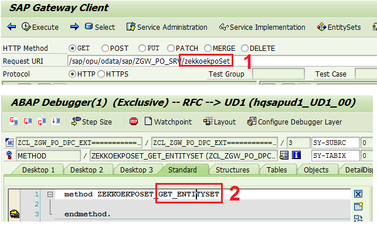The width and height of the screenshot is (377, 228).
Task: Click the SY-TABIX field
Action: coord(335,156)
